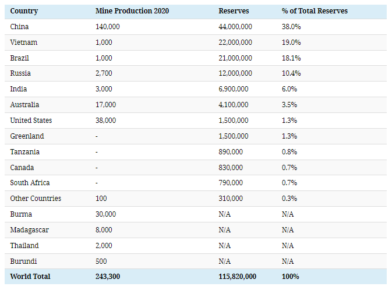This screenshot has height=290, width=392.
Task: Select Australia's 17,000 production value
Action: [x=105, y=105]
